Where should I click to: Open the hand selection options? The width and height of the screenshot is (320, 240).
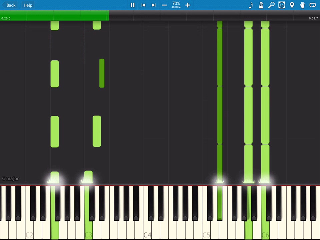click(302, 5)
